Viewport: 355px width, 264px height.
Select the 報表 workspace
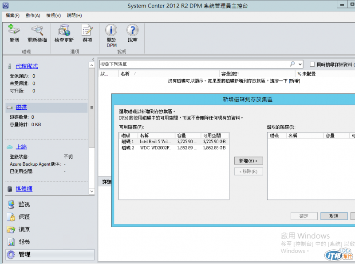coord(50,242)
